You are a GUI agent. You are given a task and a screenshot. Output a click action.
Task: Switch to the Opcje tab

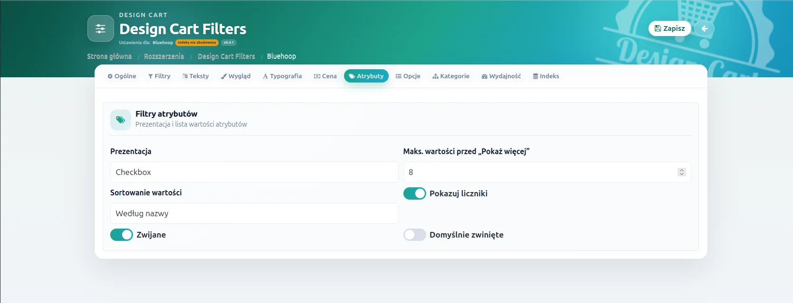coord(408,76)
